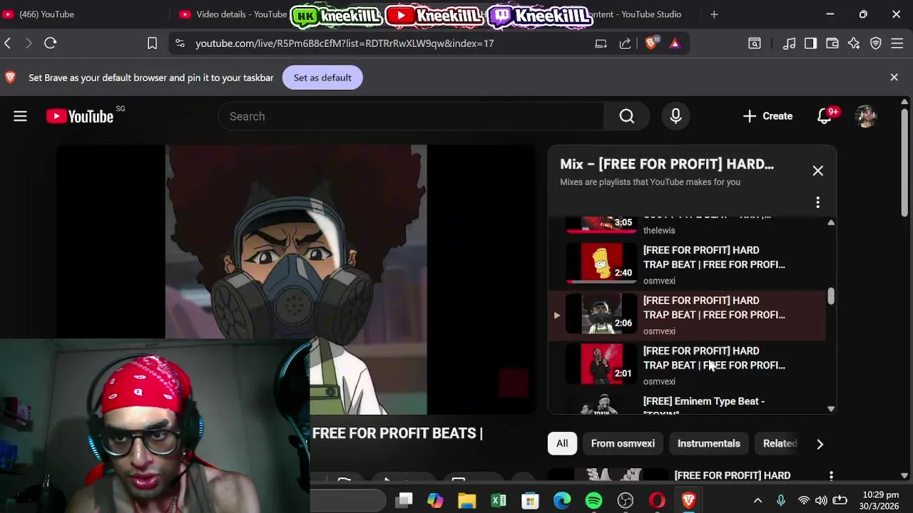Share this page from the address bar
Image resolution: width=913 pixels, height=513 pixels.
[x=625, y=43]
